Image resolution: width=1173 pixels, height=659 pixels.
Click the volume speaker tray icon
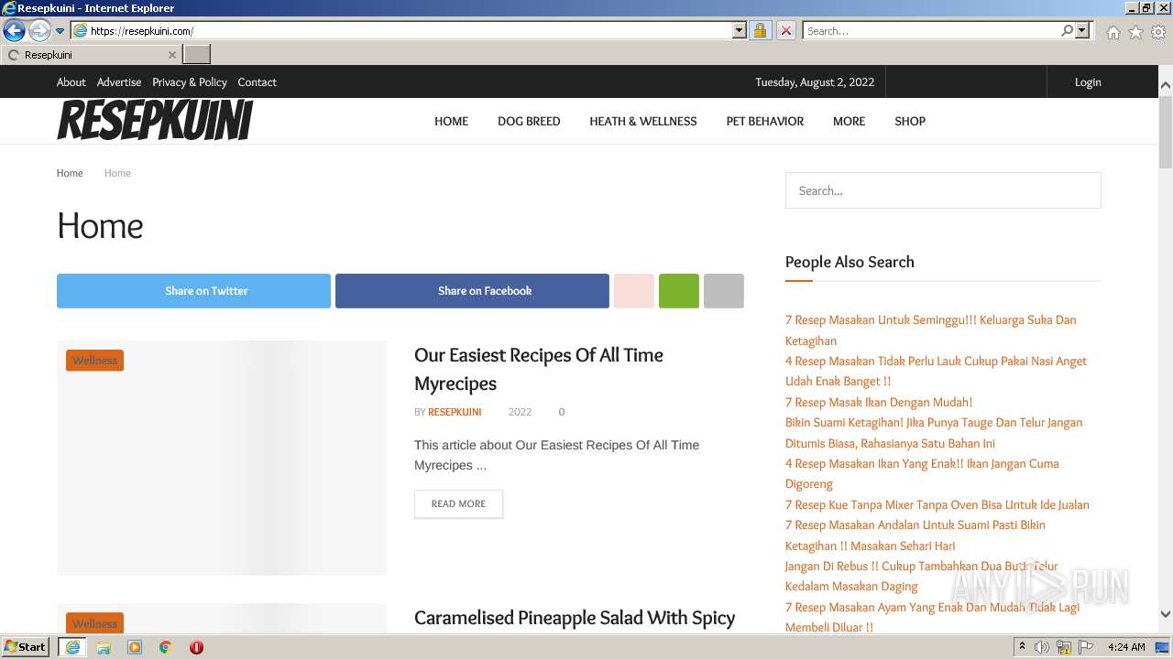click(1042, 647)
